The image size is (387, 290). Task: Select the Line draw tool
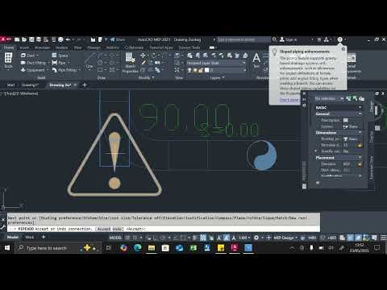point(89,60)
